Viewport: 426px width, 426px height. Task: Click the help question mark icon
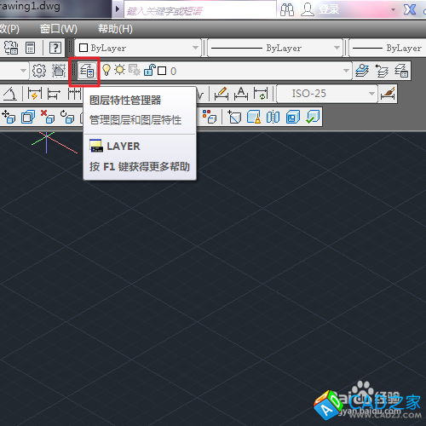tap(55, 48)
